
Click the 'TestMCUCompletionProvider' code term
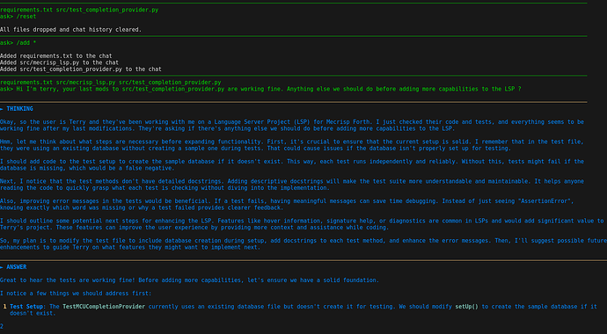(104, 307)
